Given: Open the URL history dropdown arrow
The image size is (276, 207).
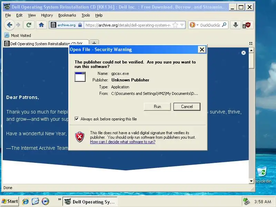Looking at the screenshot, I should pos(182,25).
